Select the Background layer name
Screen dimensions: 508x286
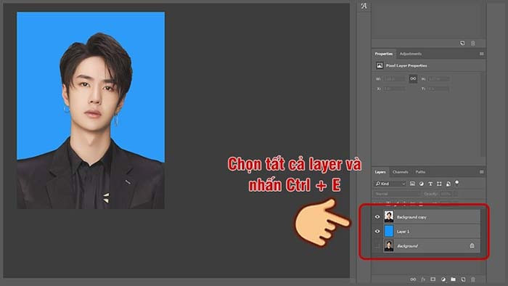pos(408,246)
